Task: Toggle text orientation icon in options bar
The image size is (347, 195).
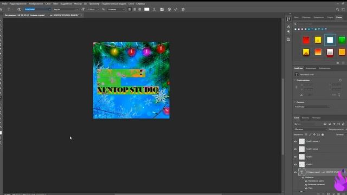Action: pyautogui.click(x=19, y=9)
